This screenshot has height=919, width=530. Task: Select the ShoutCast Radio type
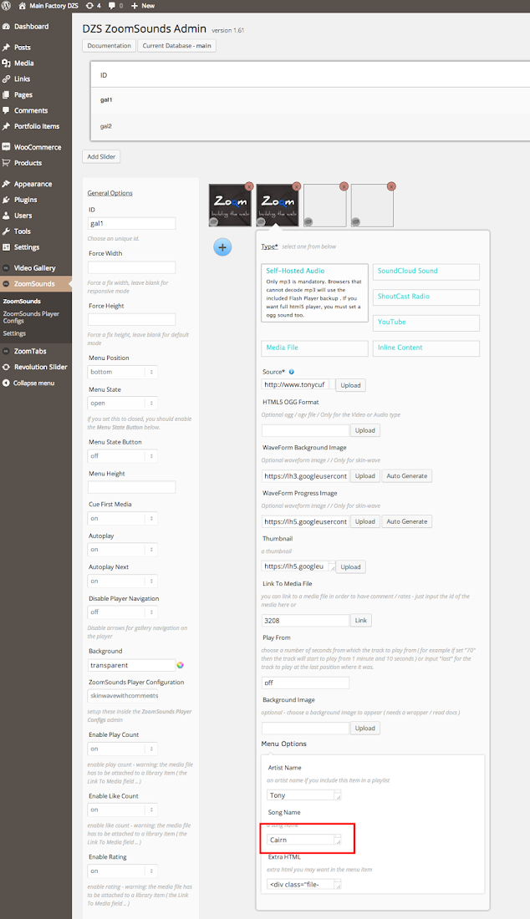(426, 297)
